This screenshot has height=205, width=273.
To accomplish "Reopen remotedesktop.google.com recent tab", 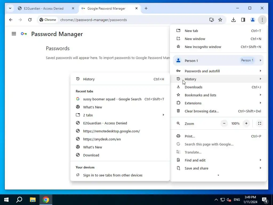I will pyautogui.click(x=120, y=131).
